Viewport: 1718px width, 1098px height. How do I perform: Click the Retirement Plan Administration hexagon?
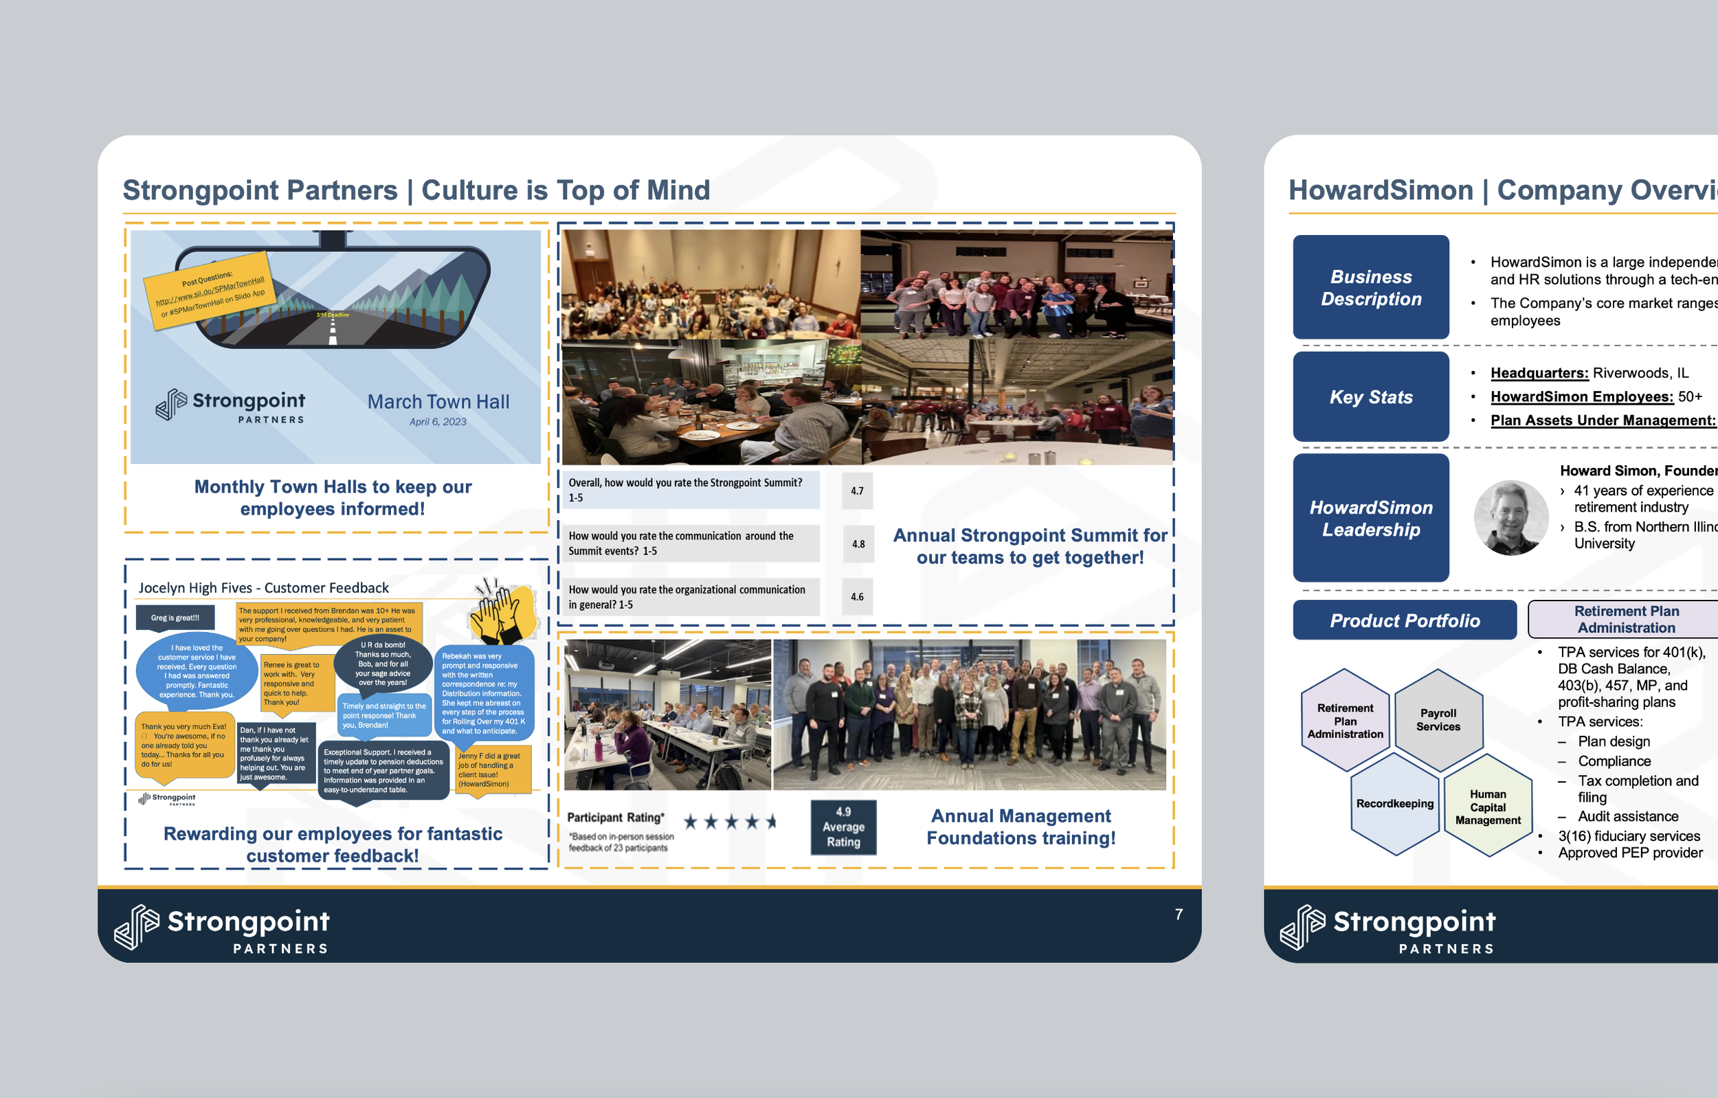[x=1345, y=720]
